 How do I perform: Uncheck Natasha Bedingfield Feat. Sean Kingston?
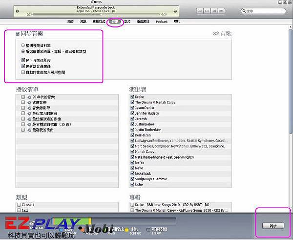(x=132, y=157)
